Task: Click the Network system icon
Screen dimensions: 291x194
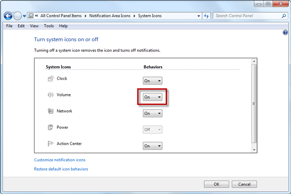Action: tap(51, 111)
